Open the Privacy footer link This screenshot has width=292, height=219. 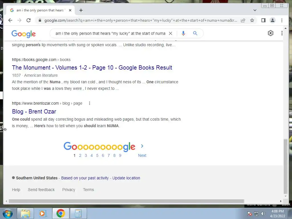[69, 190]
